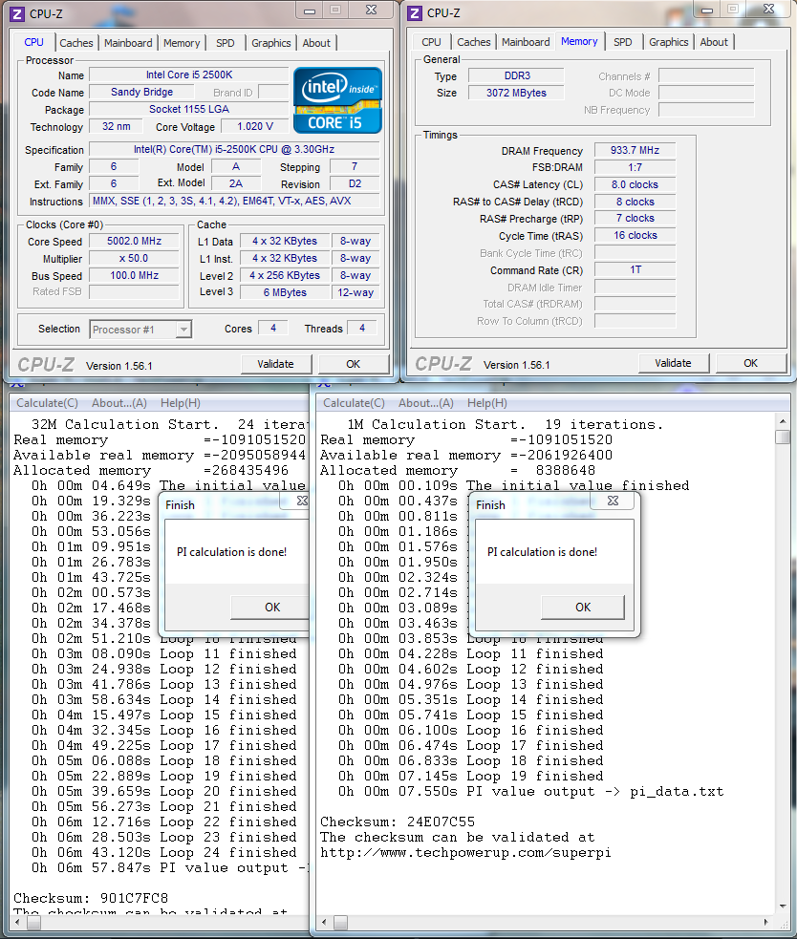The height and width of the screenshot is (939, 797).
Task: Click the scroll-right arrow in 1M Super PI window
Action: point(766,922)
